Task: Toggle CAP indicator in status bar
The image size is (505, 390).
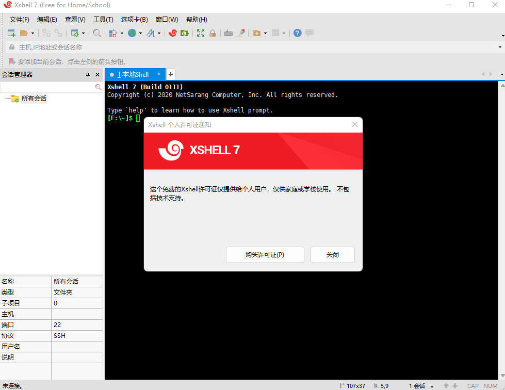Action: [473, 385]
